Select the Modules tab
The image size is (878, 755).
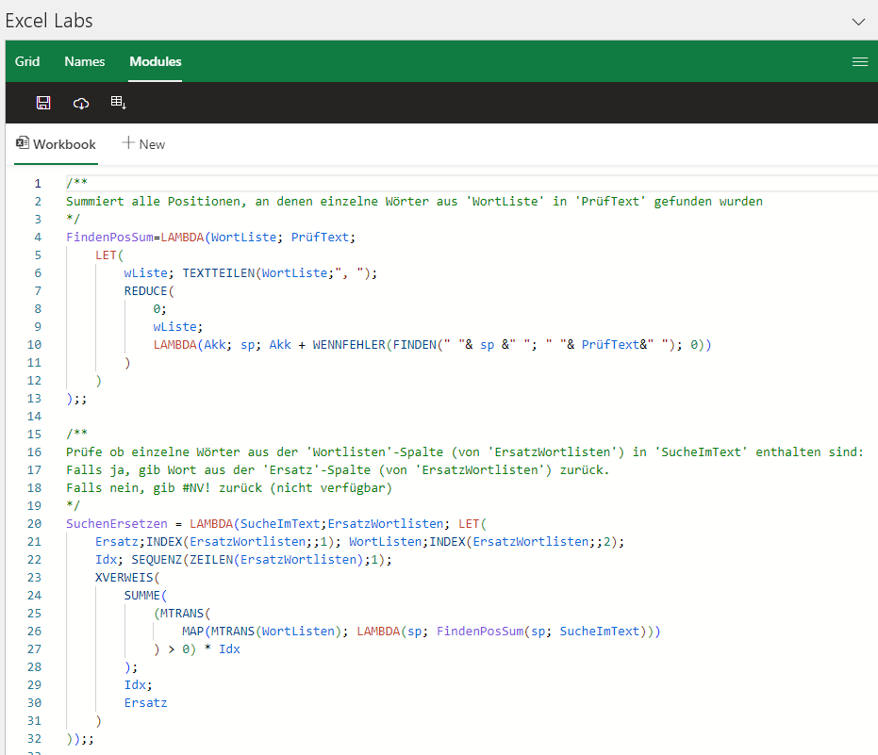(155, 61)
